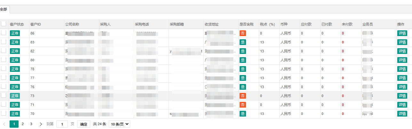Jump to page 2
The image size is (412, 129).
click(x=22, y=124)
